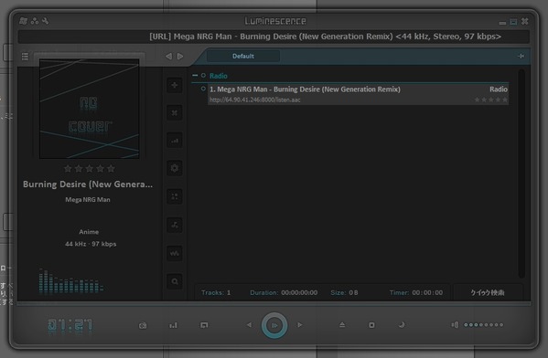Open the hamburger menu above the cover art
The height and width of the screenshot is (358, 548).
tap(25, 57)
